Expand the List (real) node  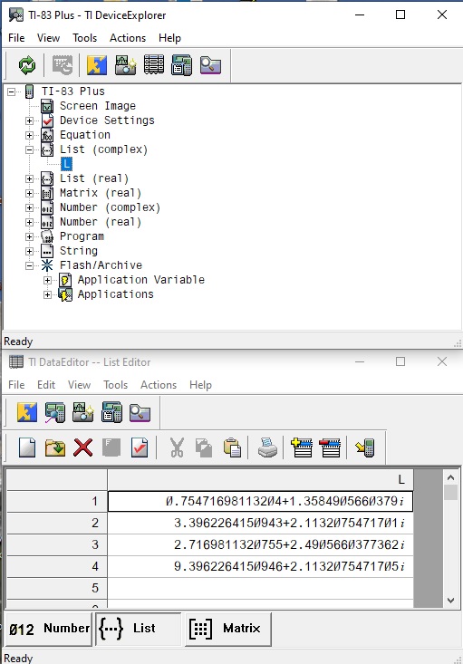29,178
